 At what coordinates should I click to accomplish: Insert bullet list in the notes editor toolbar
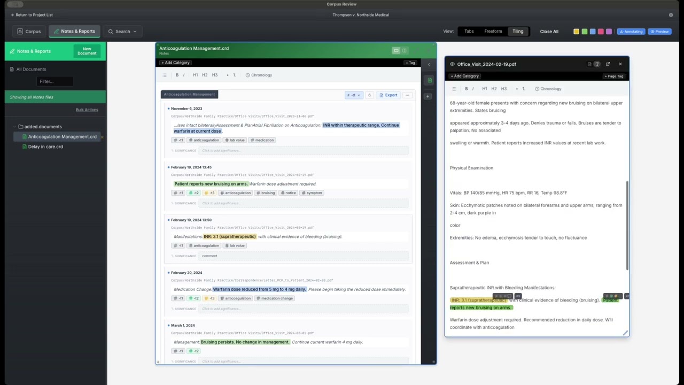pos(228,75)
